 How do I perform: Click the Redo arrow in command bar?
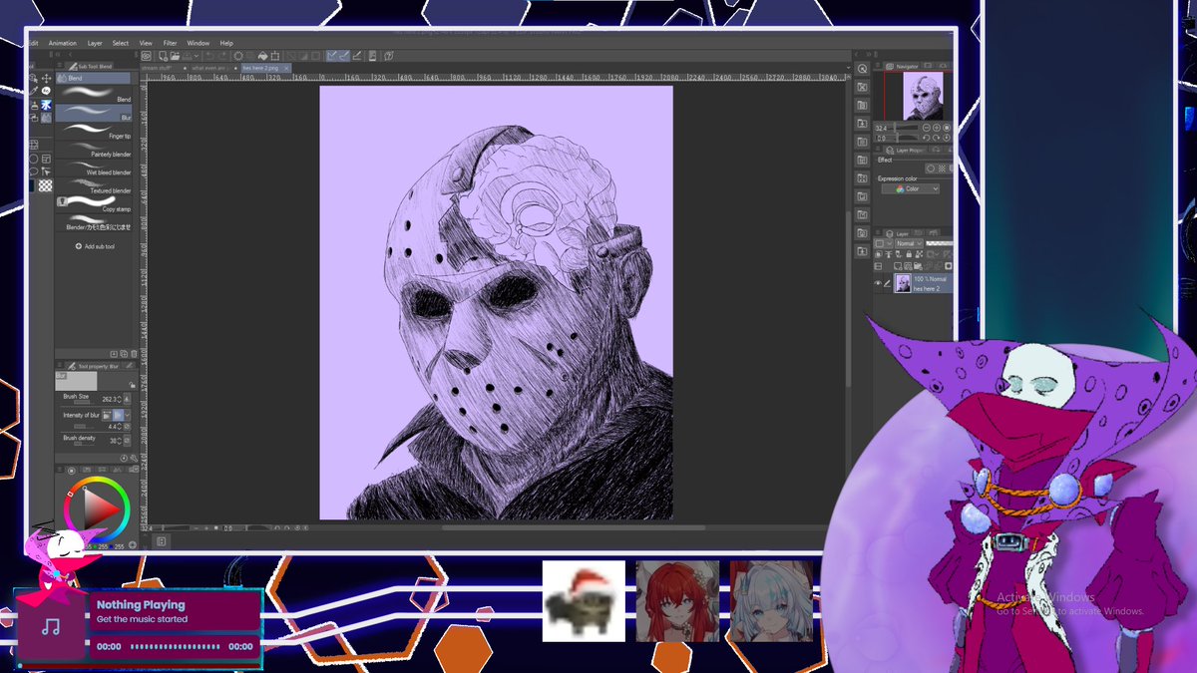coord(223,56)
